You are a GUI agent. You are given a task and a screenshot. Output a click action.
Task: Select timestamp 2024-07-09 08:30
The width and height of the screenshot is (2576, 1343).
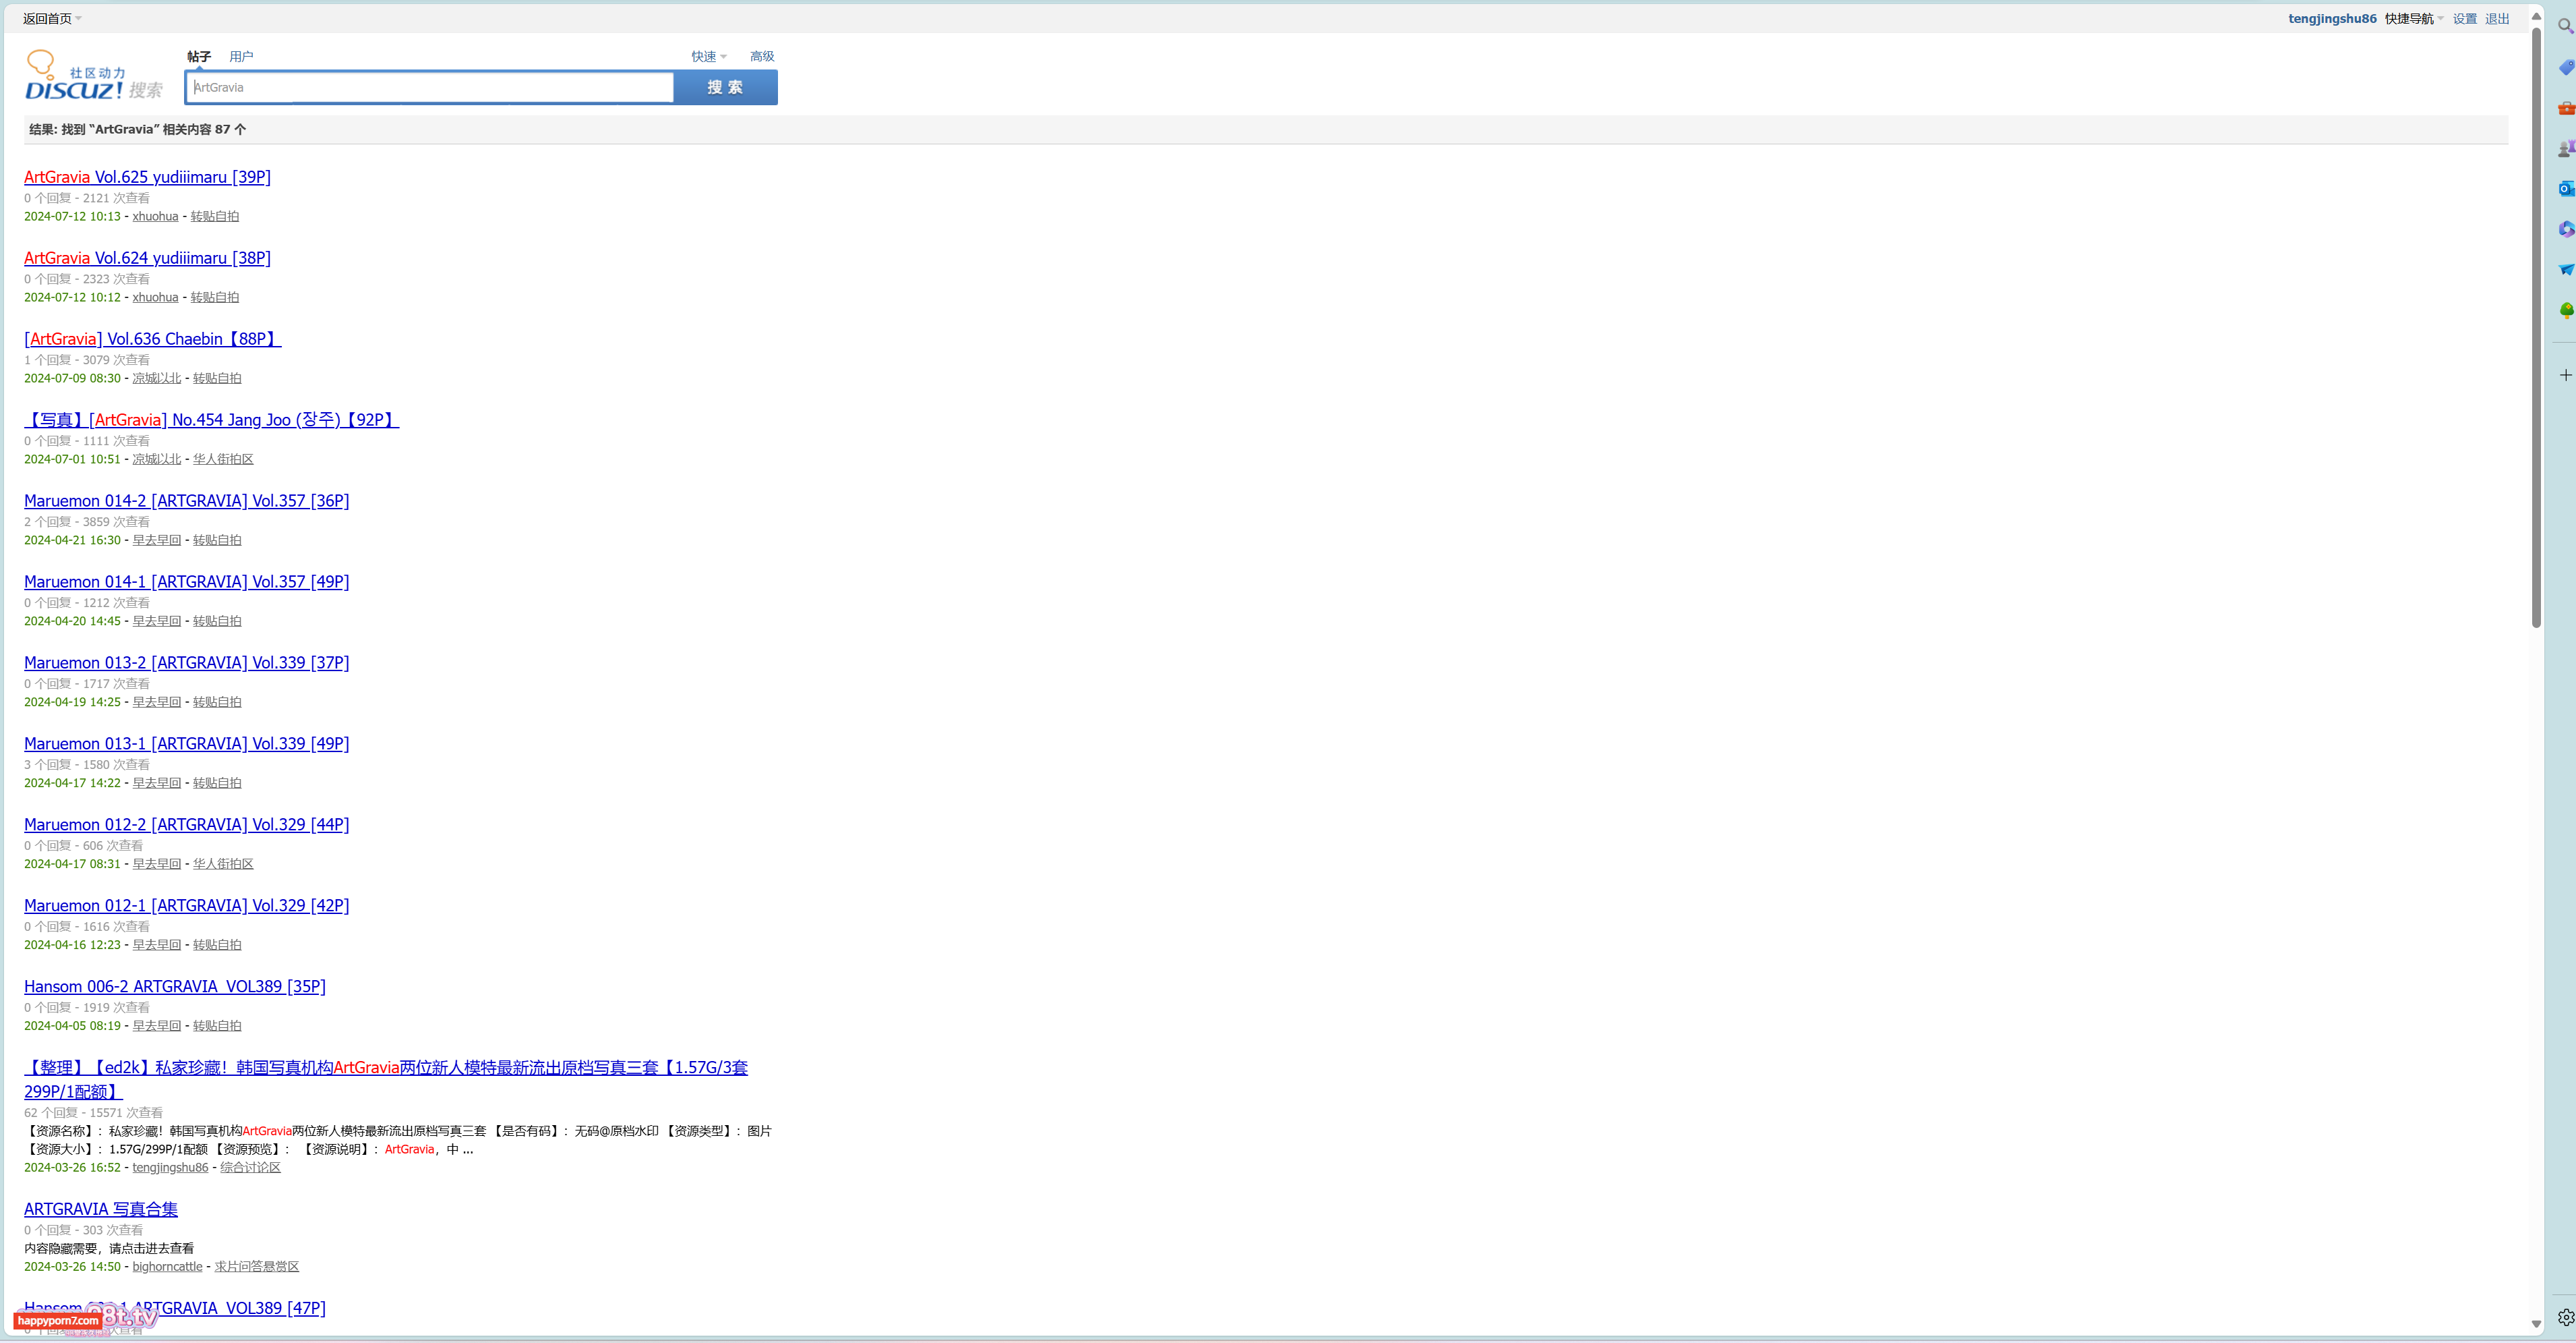[x=72, y=378]
